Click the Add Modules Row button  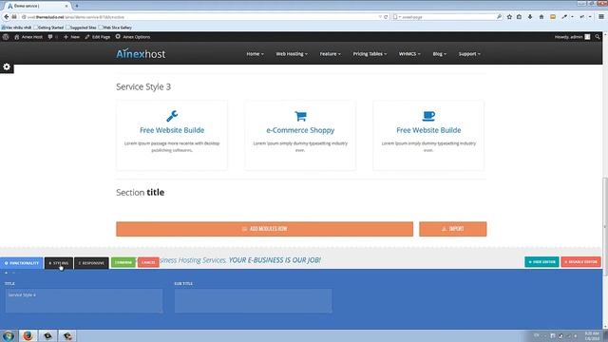[x=264, y=229]
